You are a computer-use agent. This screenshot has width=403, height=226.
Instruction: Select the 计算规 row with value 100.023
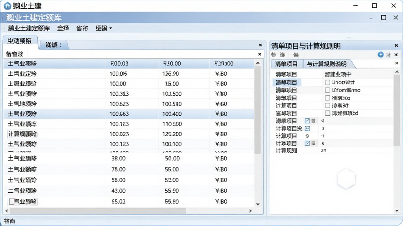(129, 134)
